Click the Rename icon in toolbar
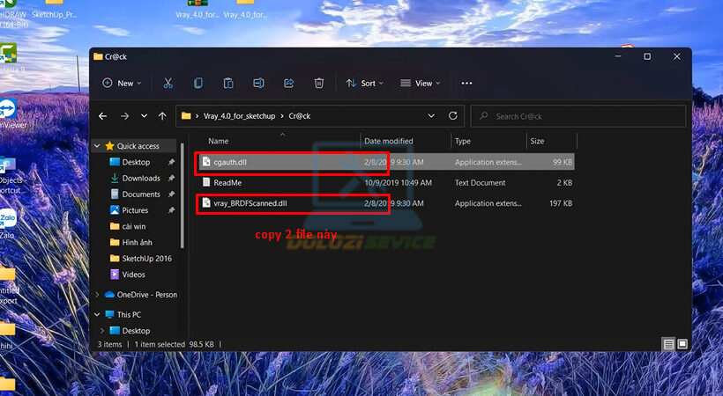This screenshot has width=723, height=396. click(258, 83)
